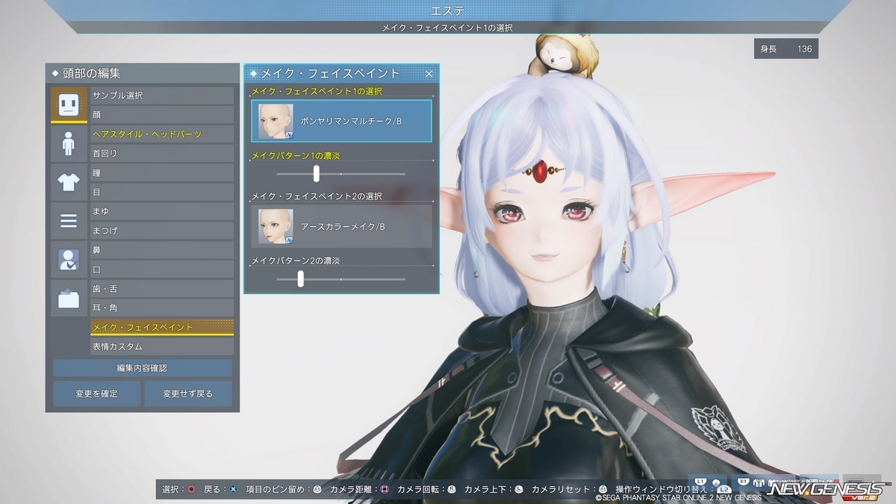
Task: Select 歯・舌 in head editing list
Action: tap(162, 288)
